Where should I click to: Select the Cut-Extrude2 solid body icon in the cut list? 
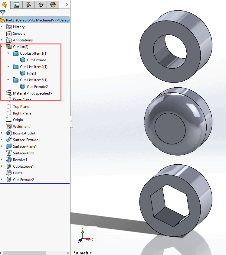[23, 87]
